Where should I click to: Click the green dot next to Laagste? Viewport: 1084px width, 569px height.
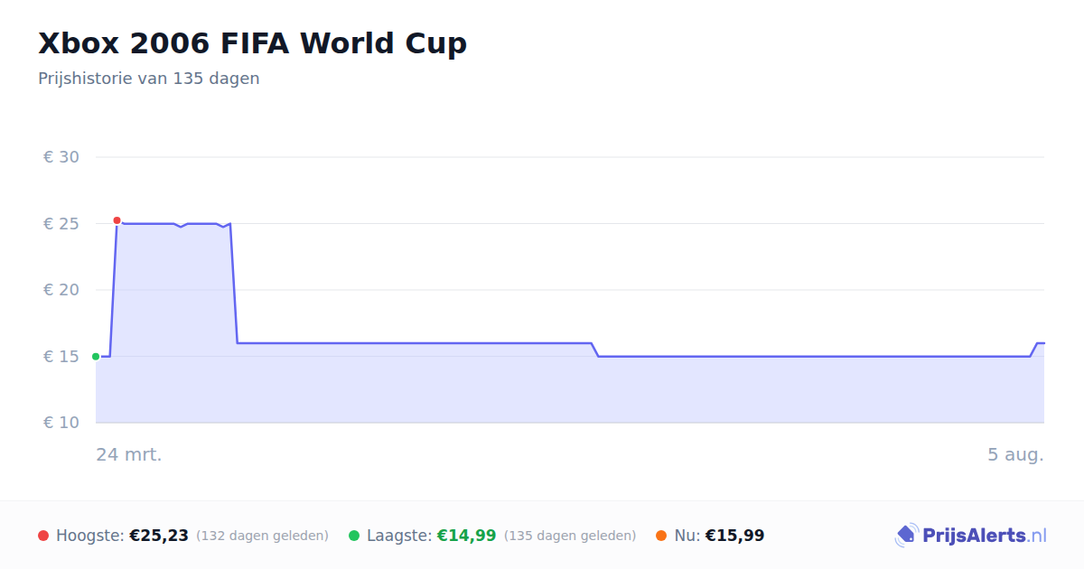[354, 536]
